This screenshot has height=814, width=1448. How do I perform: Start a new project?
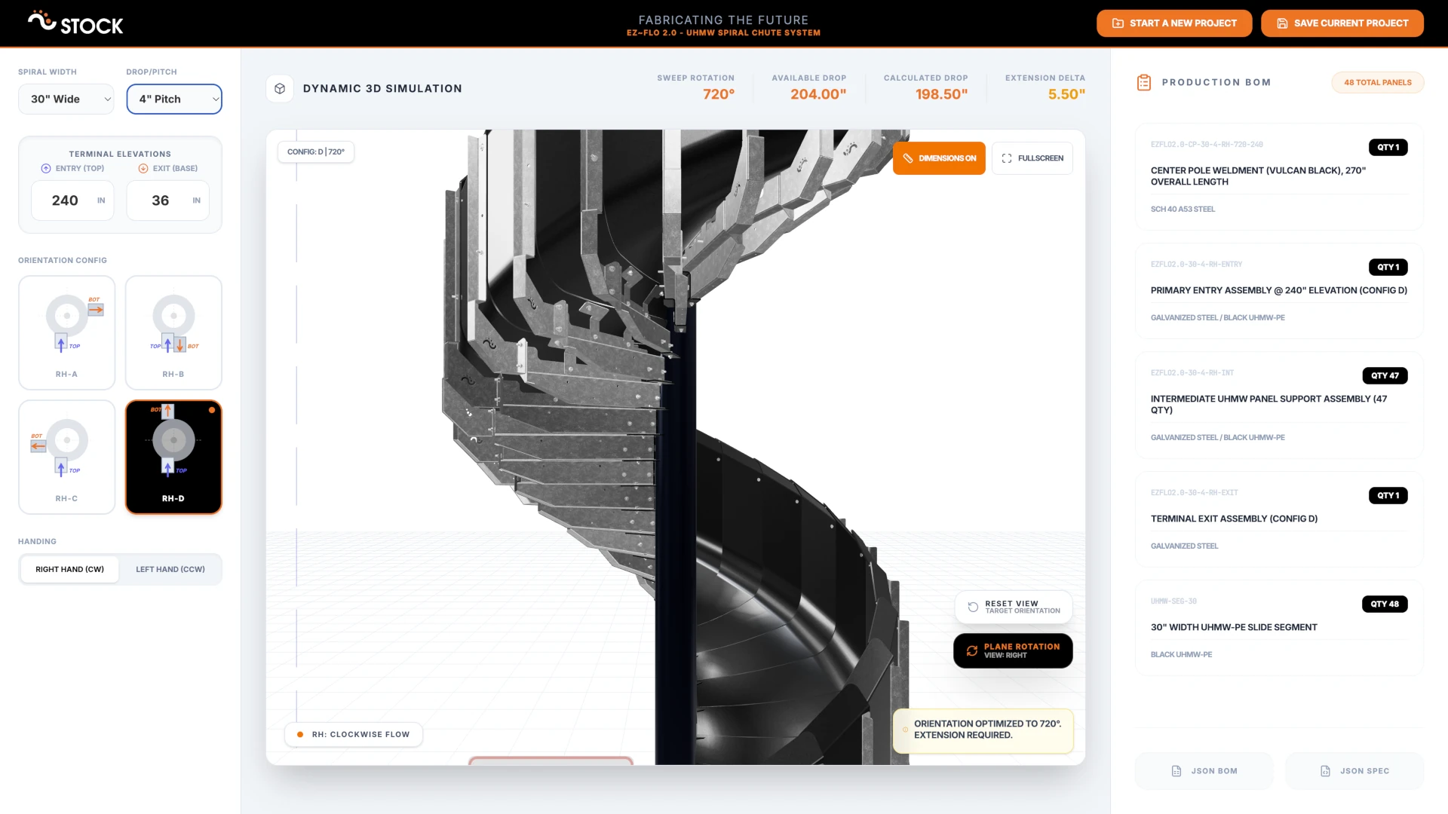click(1173, 23)
